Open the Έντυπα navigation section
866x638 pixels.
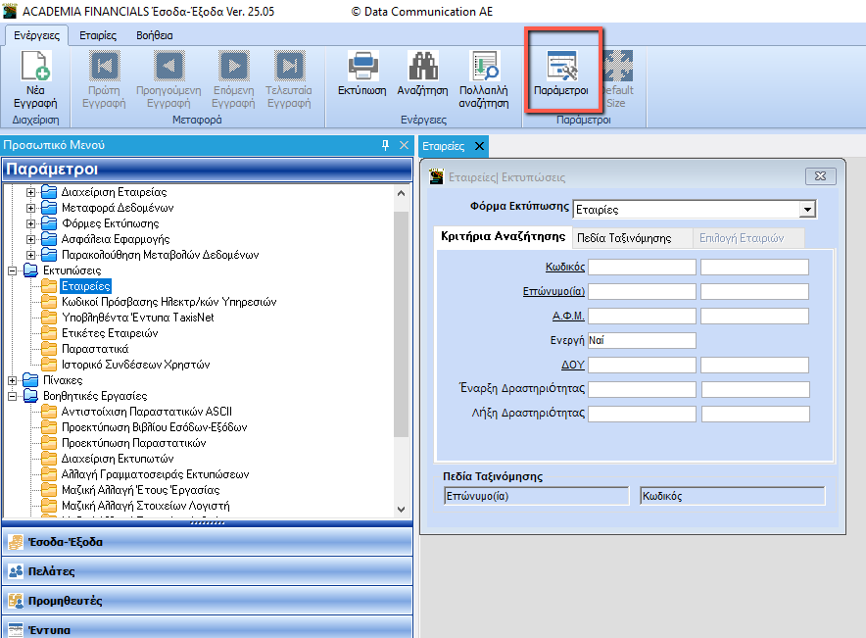tap(207, 628)
